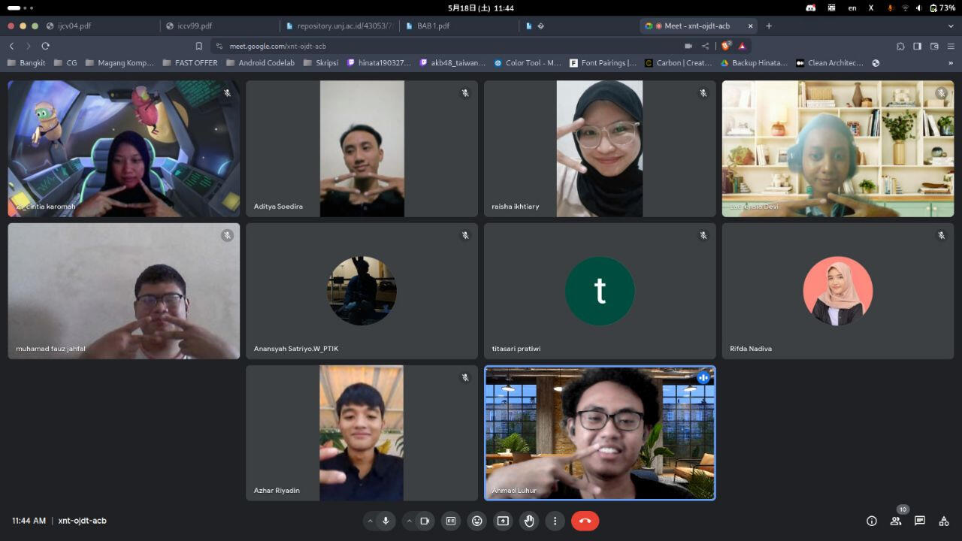The height and width of the screenshot is (541, 962).
Task: Expand video settings arrow beside camera
Action: click(409, 521)
